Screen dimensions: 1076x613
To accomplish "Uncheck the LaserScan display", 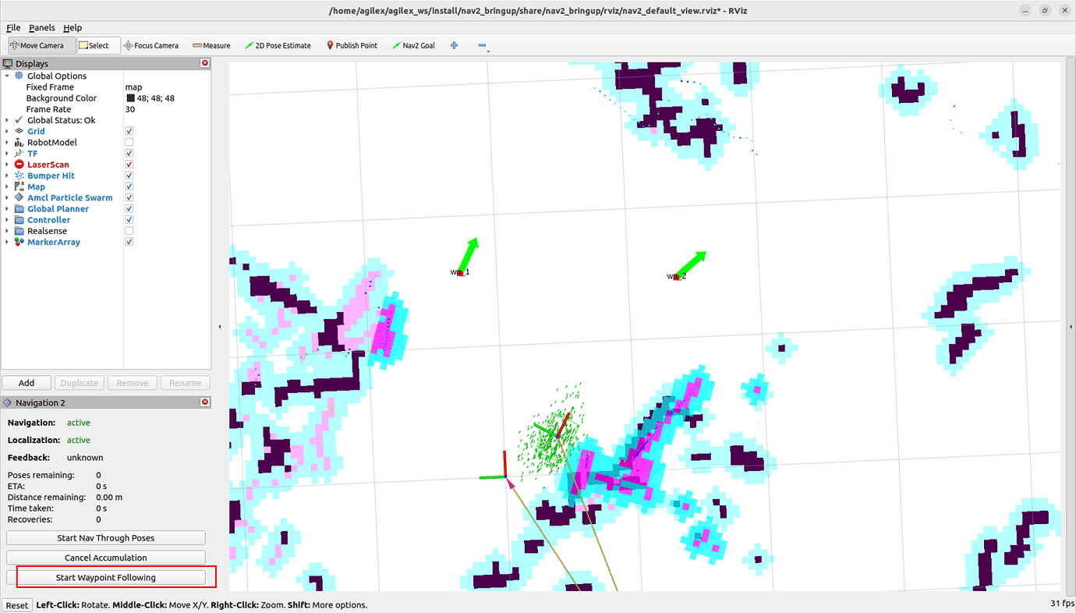I will tap(129, 165).
